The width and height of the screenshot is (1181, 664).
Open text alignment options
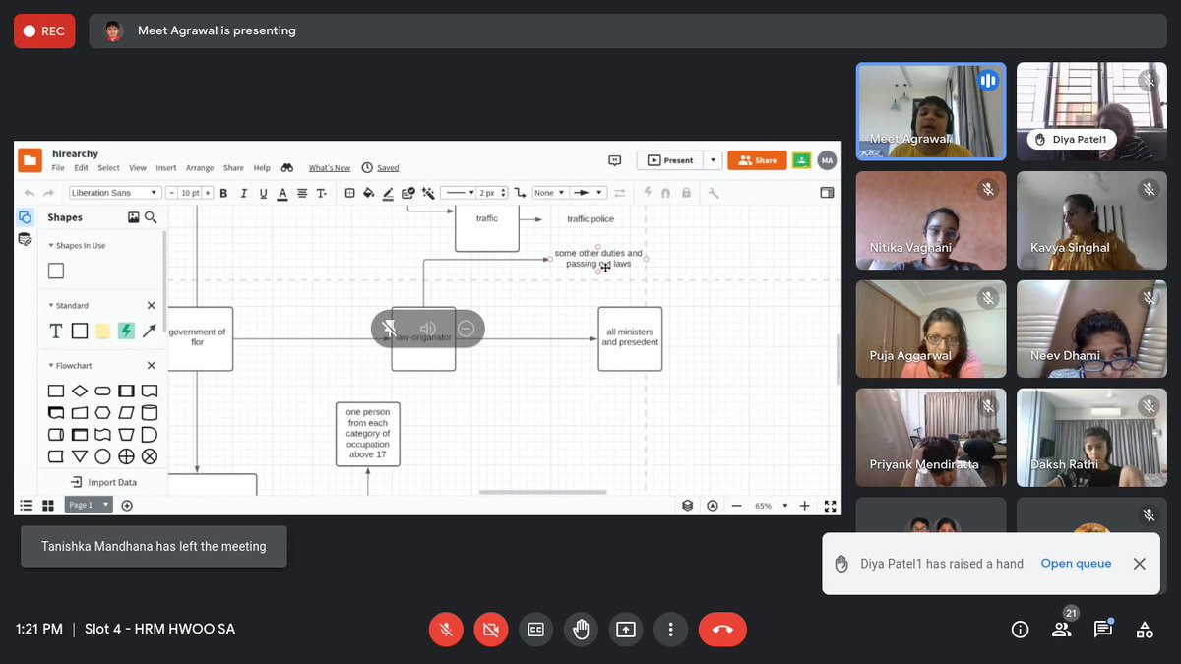[x=302, y=193]
